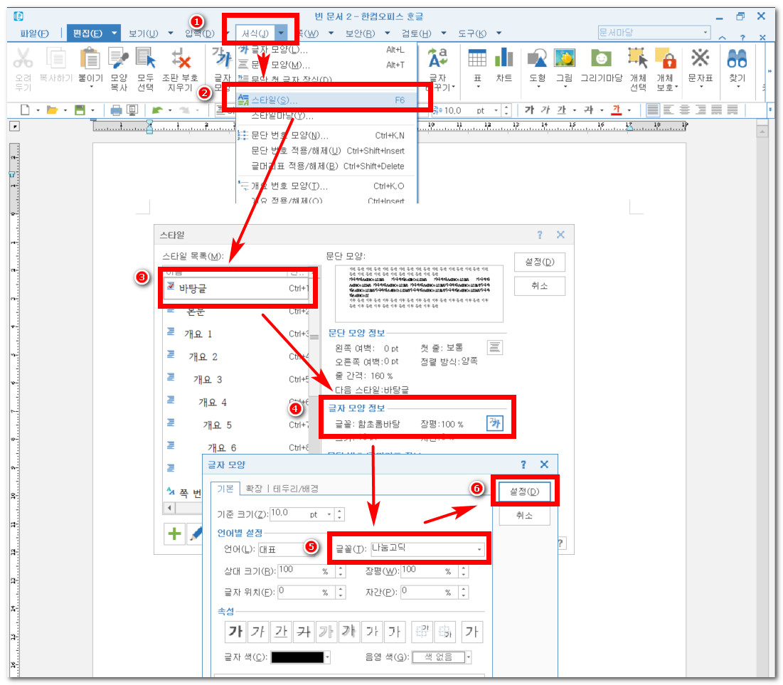The image size is (783, 685).
Task: Click 설정(D) in the 스타일 dialog
Action: pos(539,262)
